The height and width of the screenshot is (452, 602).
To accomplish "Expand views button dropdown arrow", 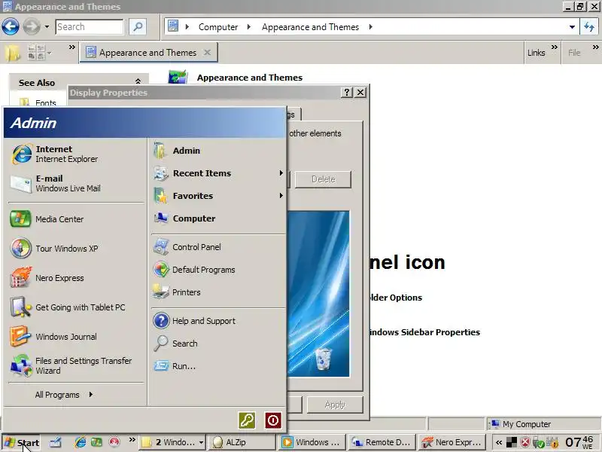I will 50,53.
